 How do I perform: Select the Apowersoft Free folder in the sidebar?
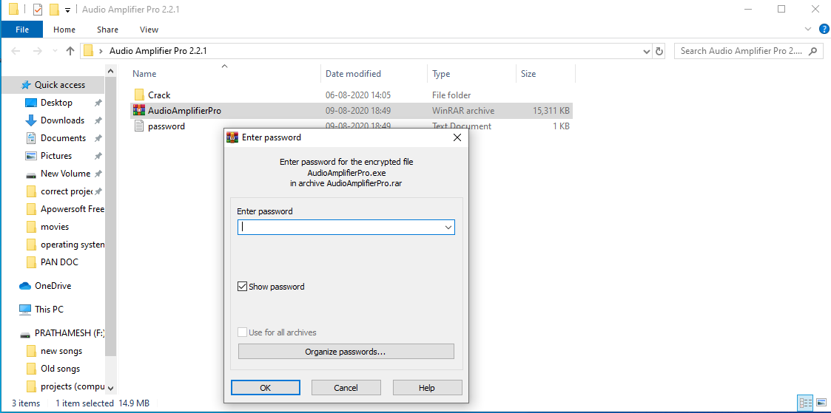64,209
